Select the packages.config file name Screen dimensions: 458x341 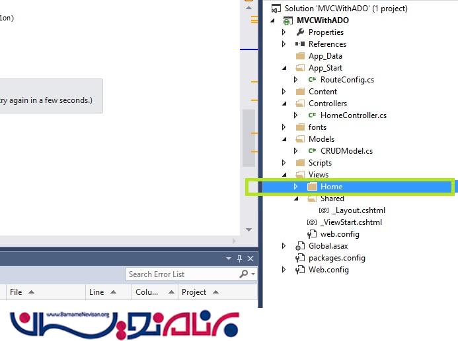(337, 258)
